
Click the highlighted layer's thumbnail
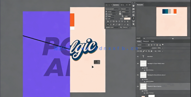[x=143, y=86]
